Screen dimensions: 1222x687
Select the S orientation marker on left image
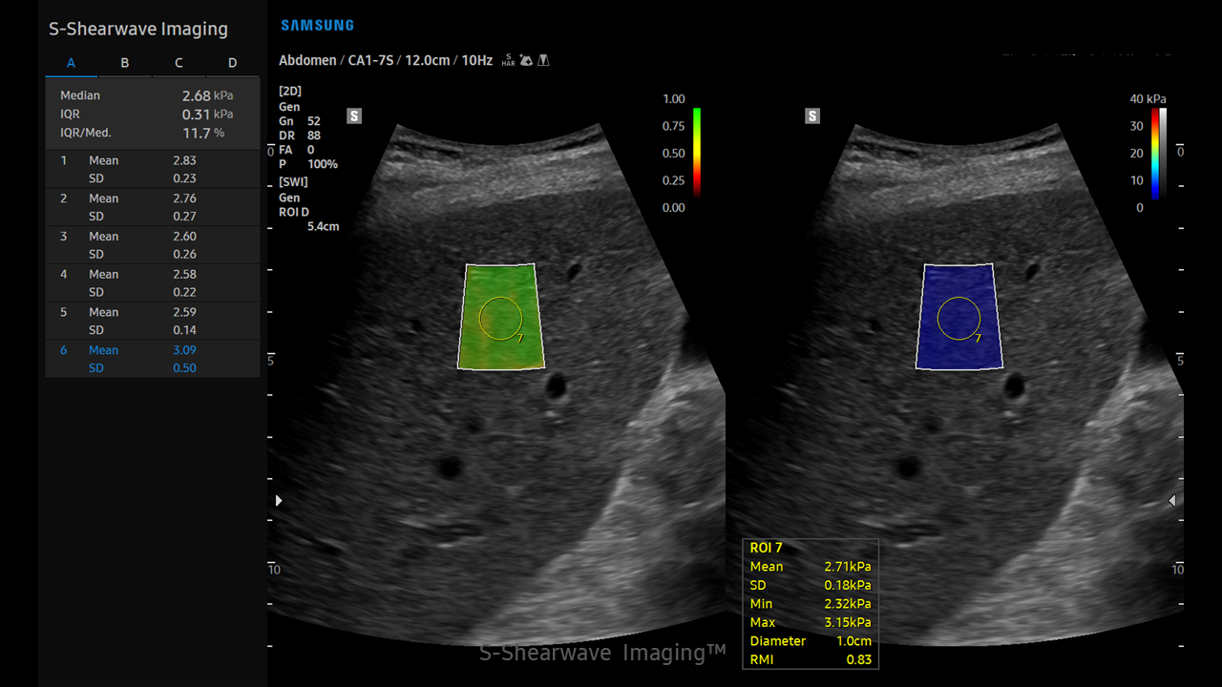tap(354, 115)
